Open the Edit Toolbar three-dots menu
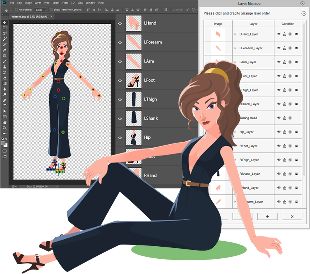310x274 pixels. pyautogui.click(x=5, y=134)
